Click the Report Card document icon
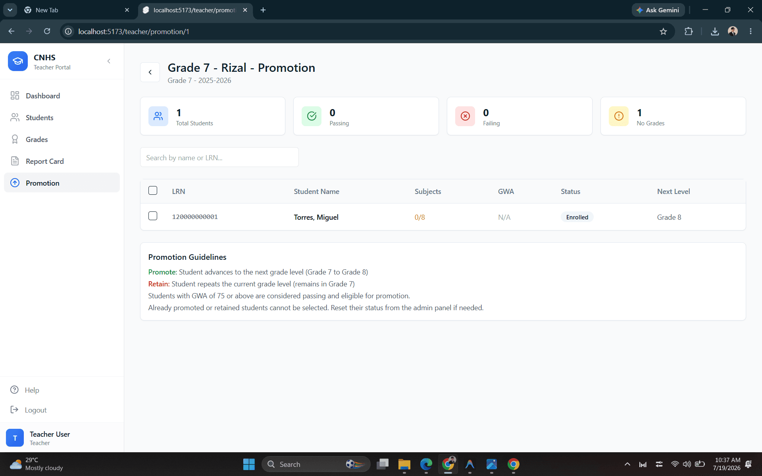This screenshot has height=476, width=762. [x=15, y=161]
